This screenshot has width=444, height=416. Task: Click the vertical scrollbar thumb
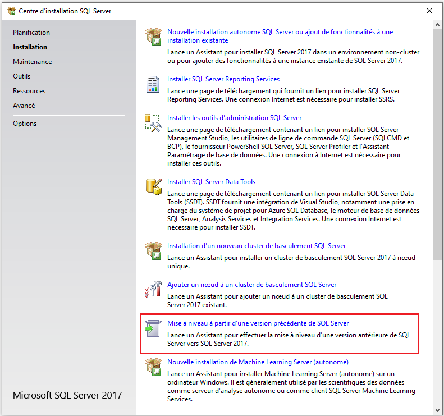pos(437,144)
